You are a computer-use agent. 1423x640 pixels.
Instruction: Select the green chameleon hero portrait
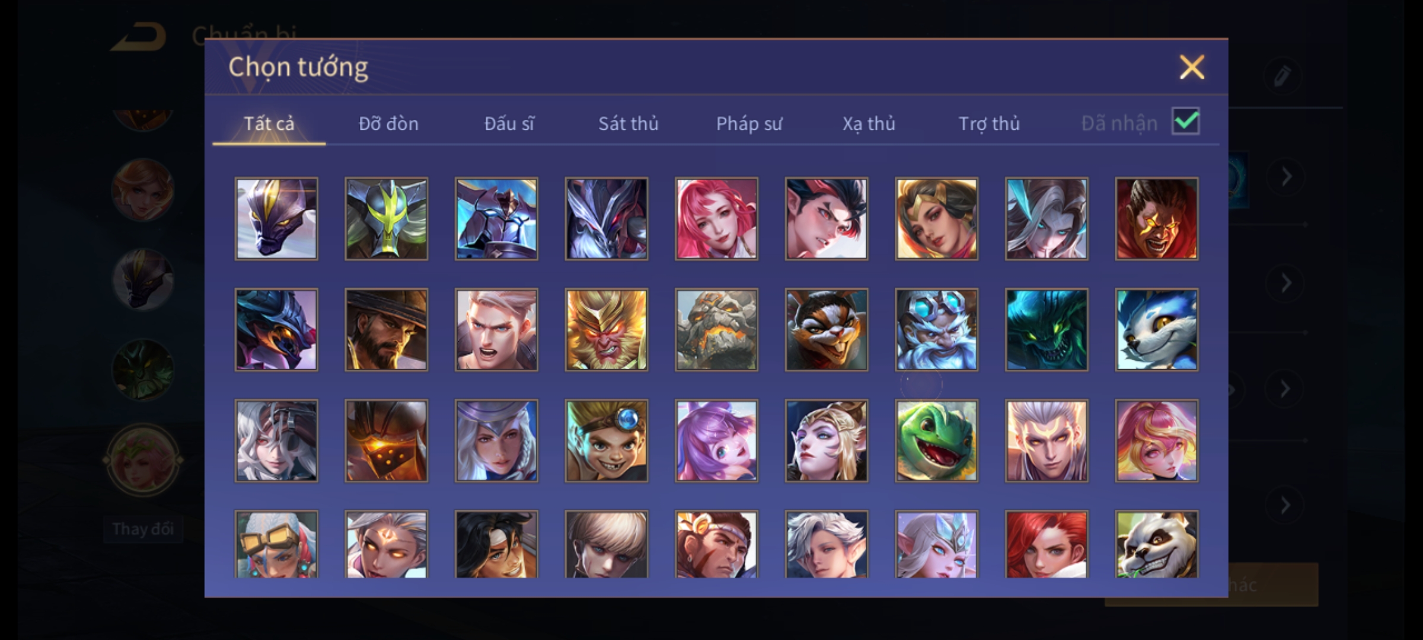click(936, 441)
